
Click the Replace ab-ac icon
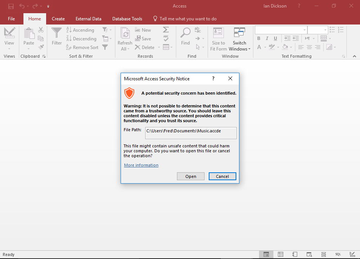pos(197,30)
